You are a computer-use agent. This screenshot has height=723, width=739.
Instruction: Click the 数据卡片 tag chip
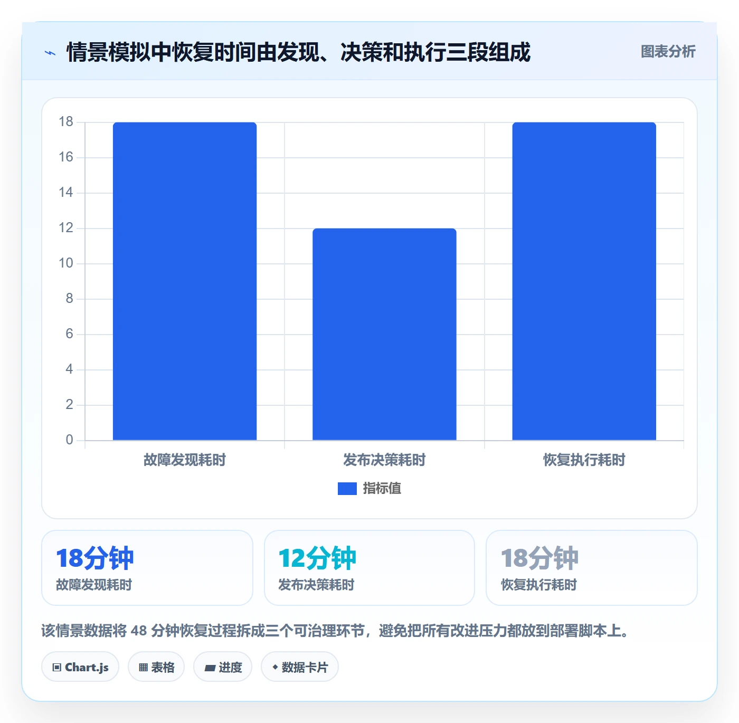[x=300, y=667]
